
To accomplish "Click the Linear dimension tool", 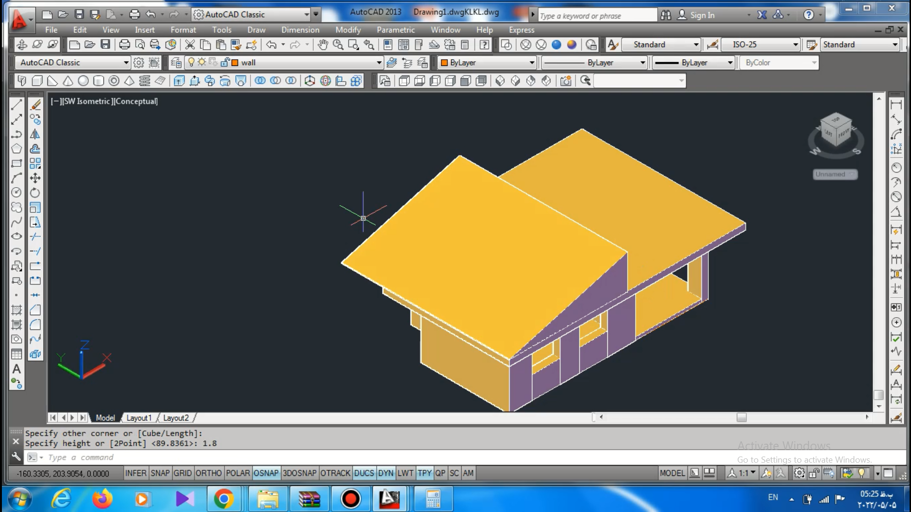I will tap(896, 105).
